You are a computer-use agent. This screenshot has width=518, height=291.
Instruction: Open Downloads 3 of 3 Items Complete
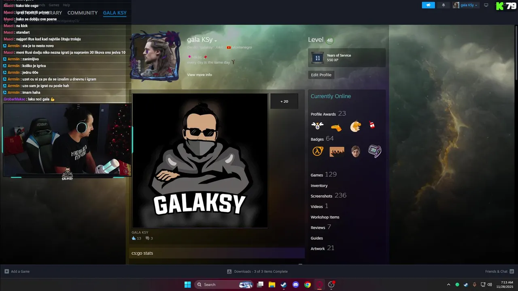257,271
